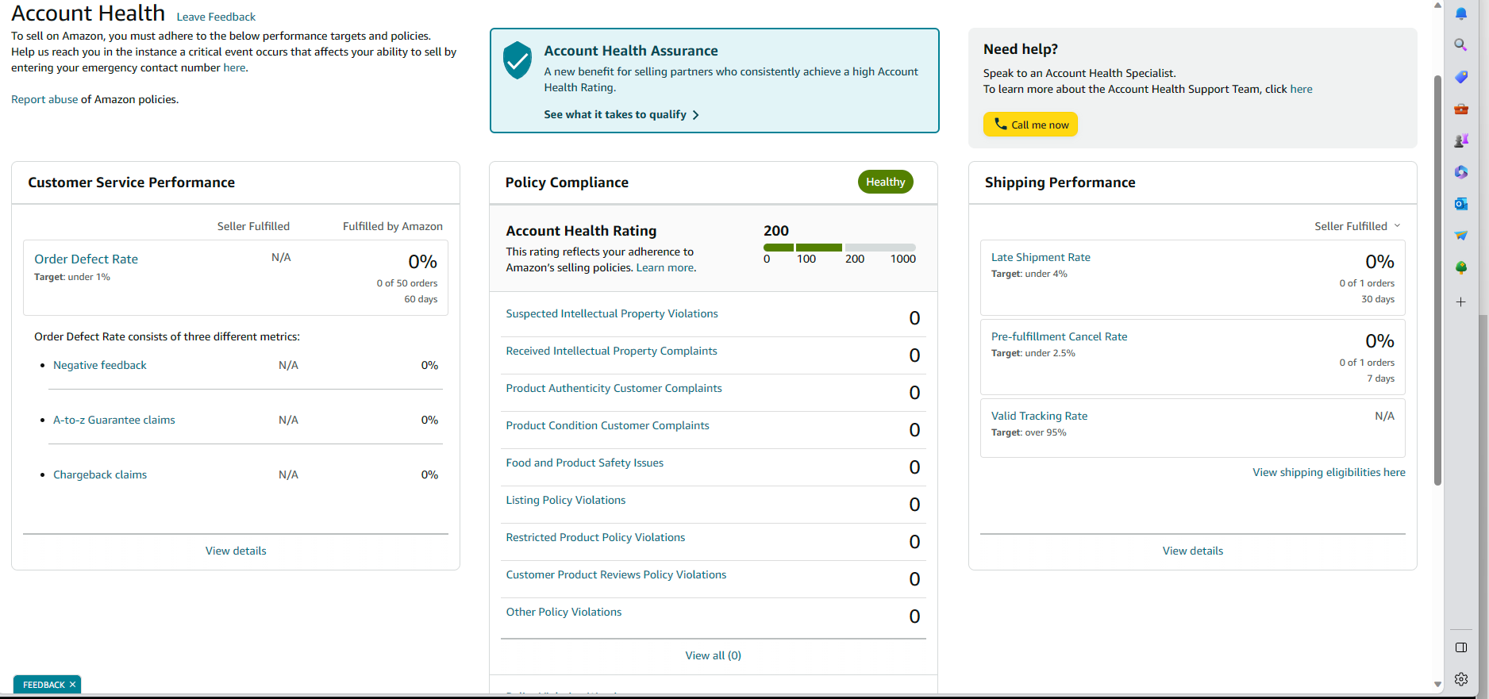1489x699 pixels.
Task: Close the FEEDBACK tab with its X
Action: [x=72, y=685]
